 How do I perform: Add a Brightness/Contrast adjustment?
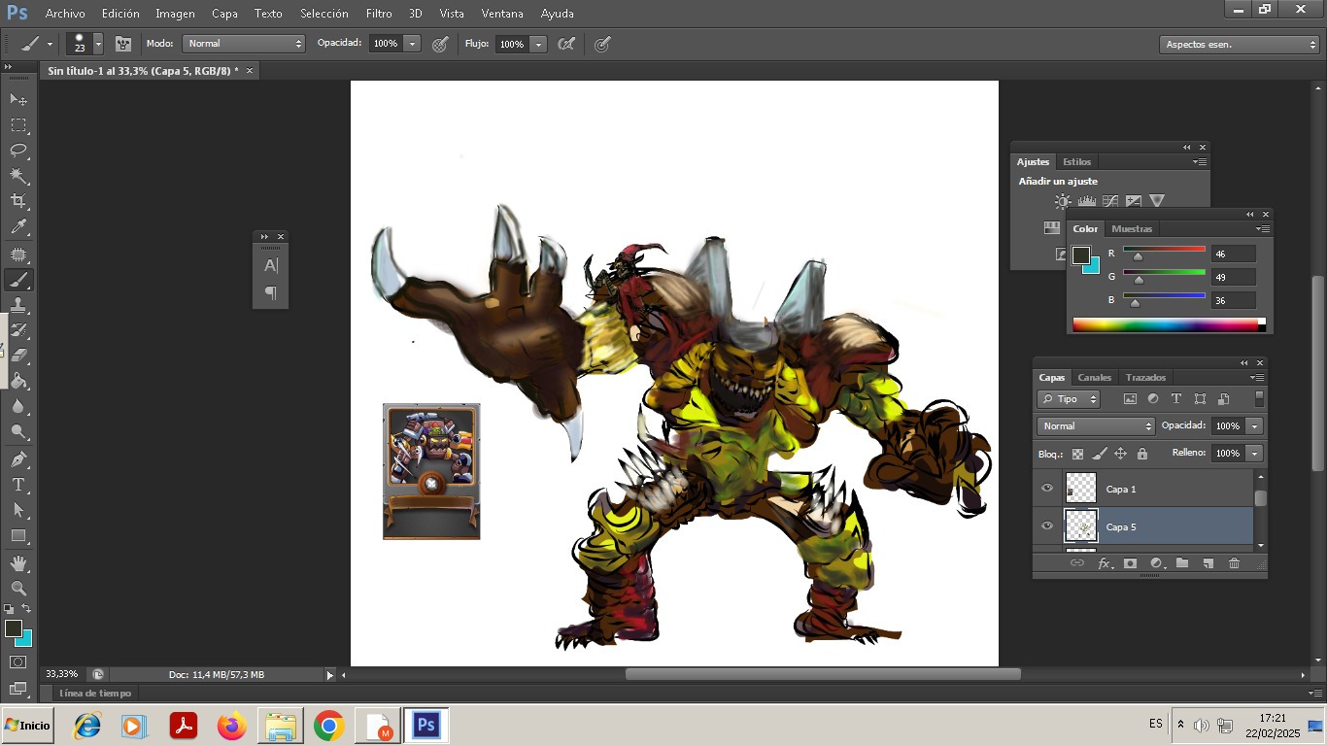[x=1063, y=201]
